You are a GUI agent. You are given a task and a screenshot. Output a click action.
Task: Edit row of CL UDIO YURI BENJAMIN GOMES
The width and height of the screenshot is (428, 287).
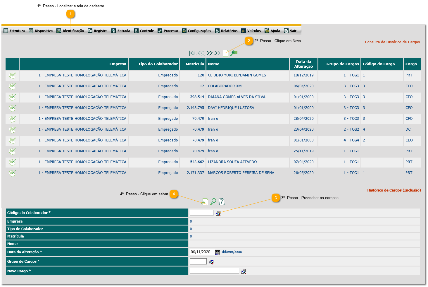point(12,76)
